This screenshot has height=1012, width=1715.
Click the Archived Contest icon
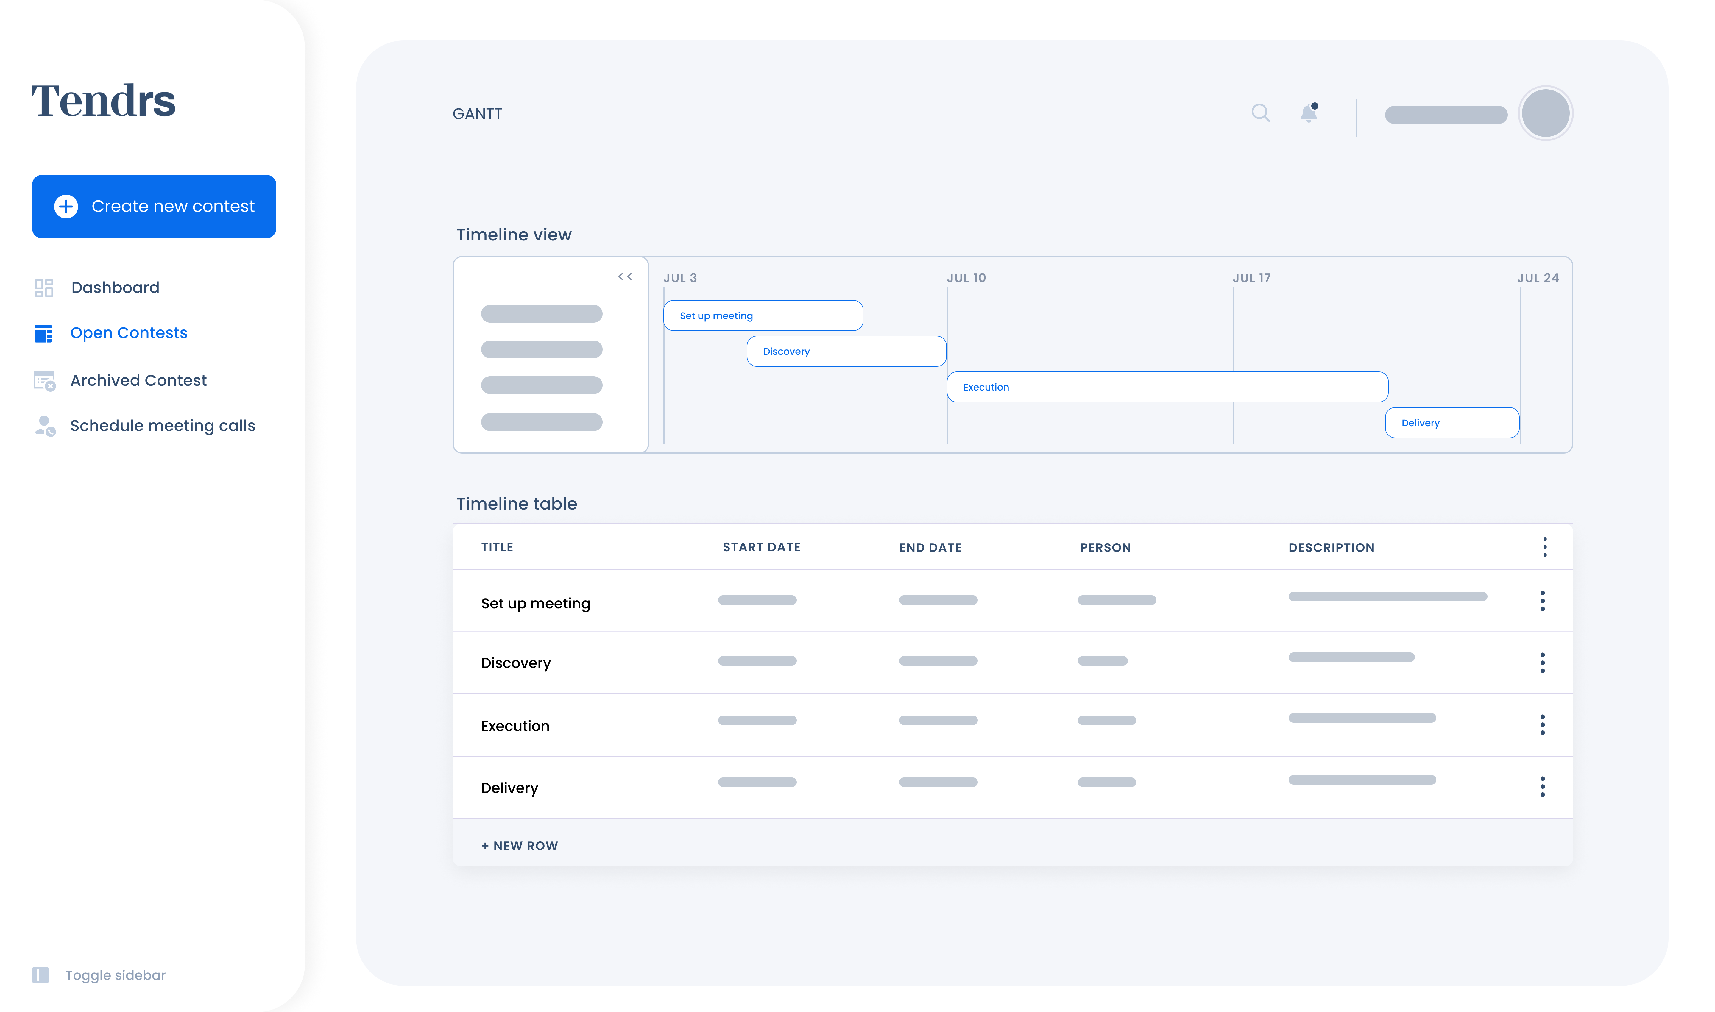pos(44,380)
